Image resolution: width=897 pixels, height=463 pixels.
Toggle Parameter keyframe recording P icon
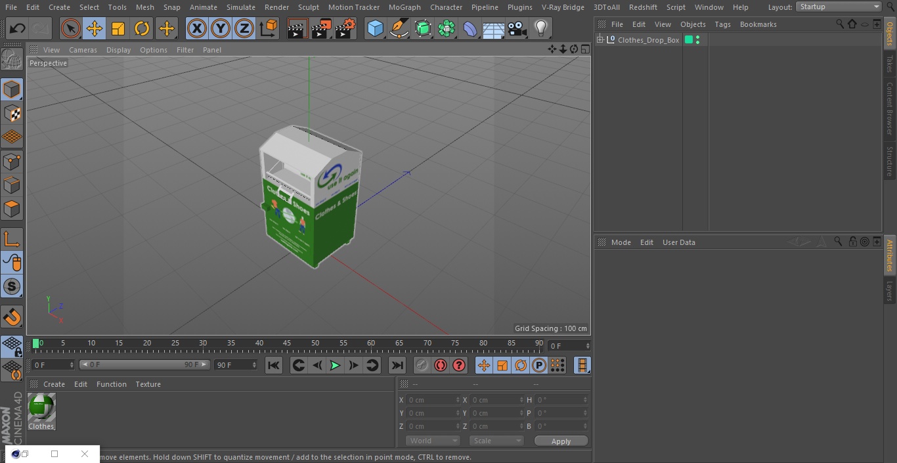point(539,365)
